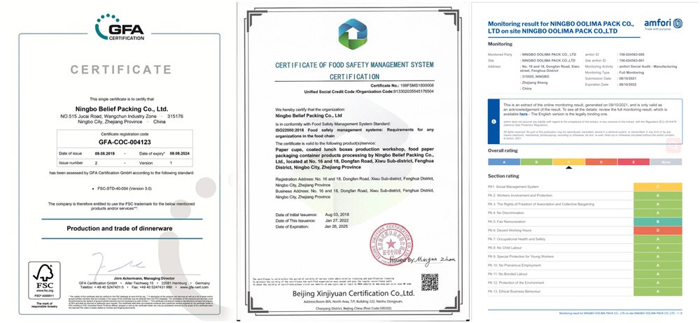Screen dimensions: 700x323
Task: Click the 'CERTIFICATE' heading on the GFA document
Action: pos(121,70)
